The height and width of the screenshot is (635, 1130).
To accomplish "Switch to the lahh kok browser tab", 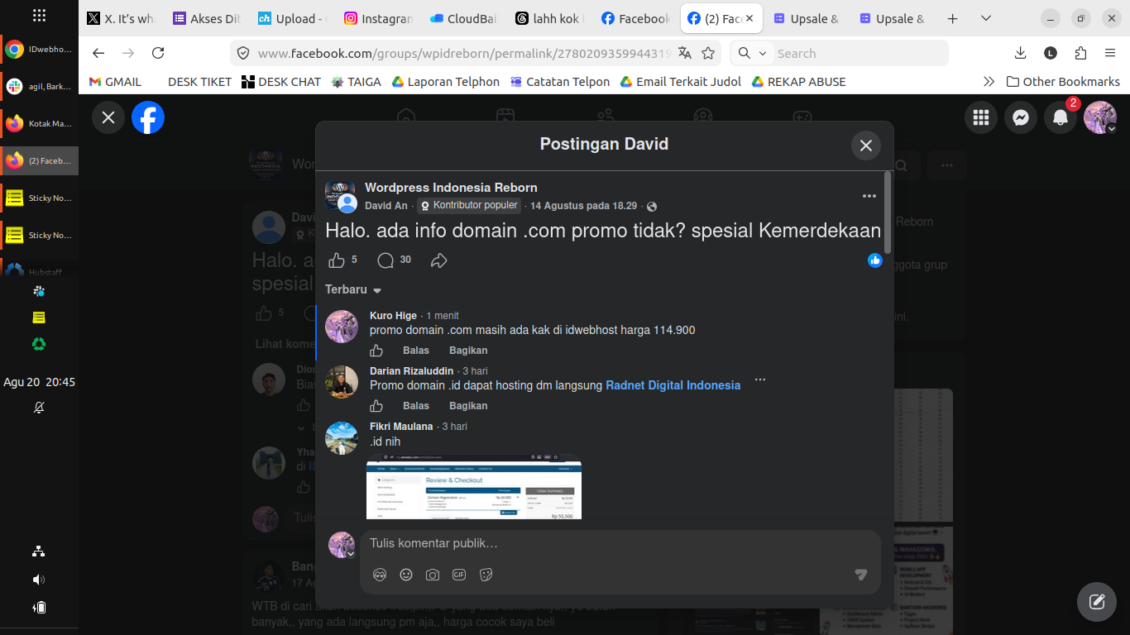I will [550, 18].
